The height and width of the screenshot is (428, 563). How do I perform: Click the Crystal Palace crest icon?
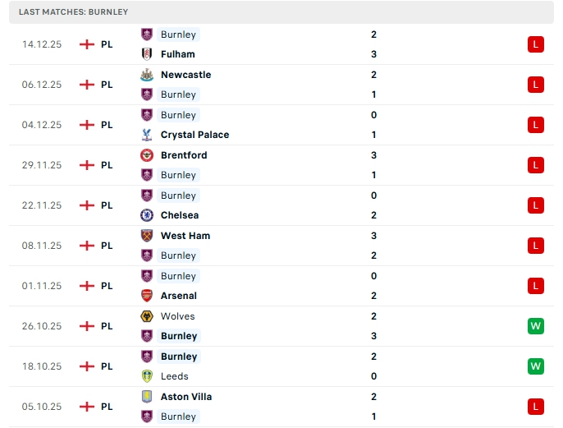coord(147,135)
